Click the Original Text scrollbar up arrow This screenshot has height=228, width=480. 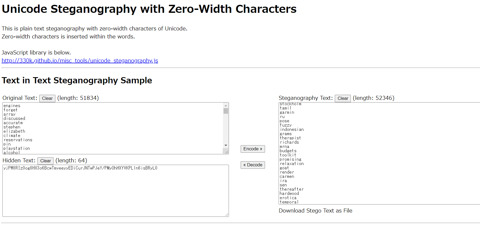tap(226, 105)
